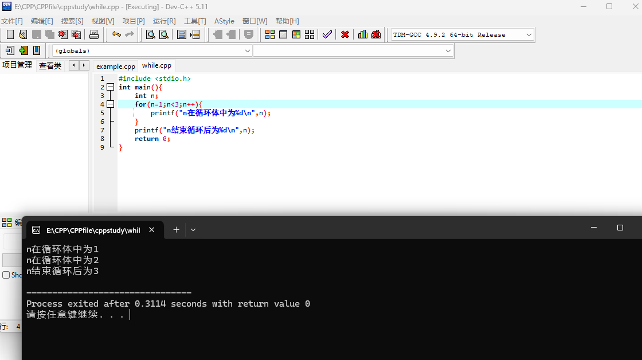Viewport: 642px width, 360px height.
Task: Expand the (globals) scope dropdown
Action: click(248, 51)
